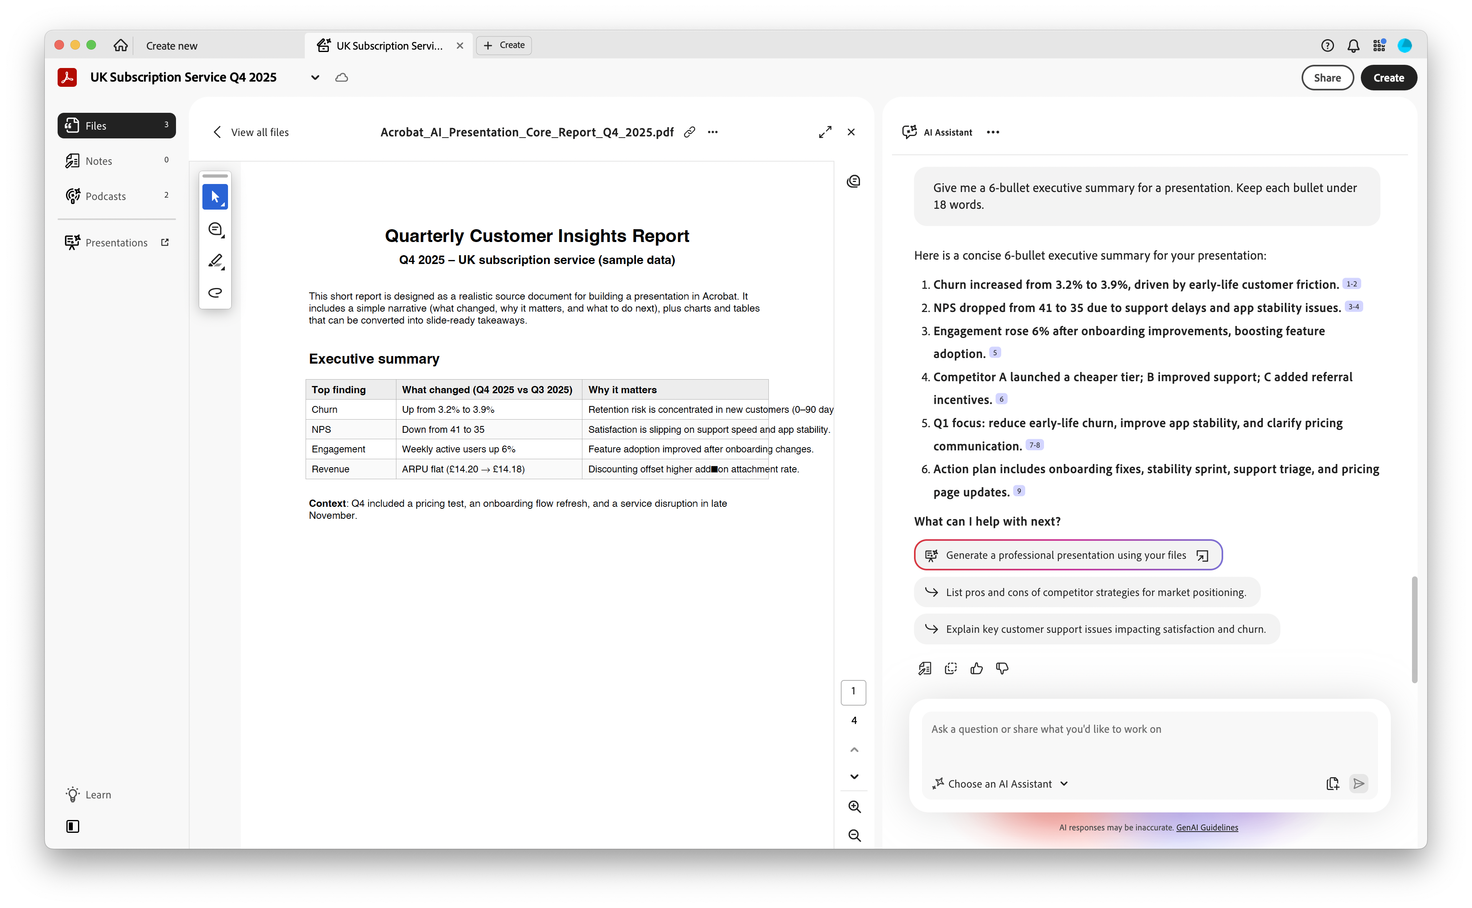This screenshot has width=1472, height=908.
Task: Select the freehand draw loop tool
Action: tap(215, 292)
